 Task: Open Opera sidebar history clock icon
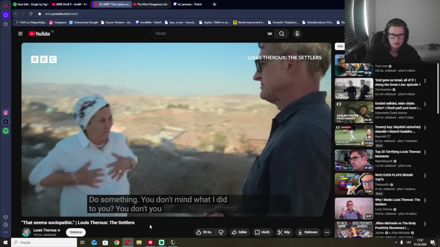point(5,225)
